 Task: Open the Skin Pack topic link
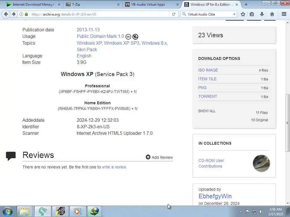(x=87, y=49)
